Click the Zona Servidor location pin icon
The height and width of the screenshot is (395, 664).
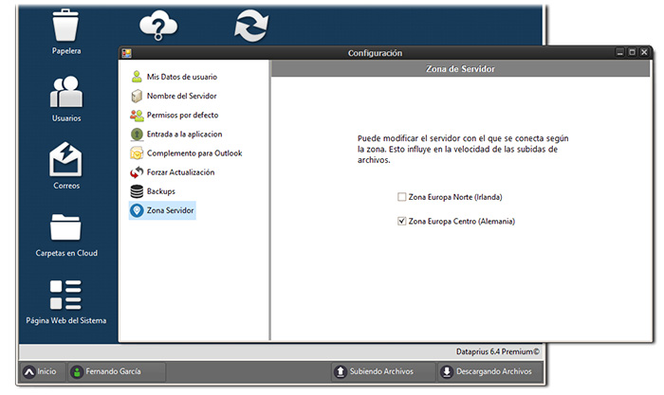pos(137,210)
